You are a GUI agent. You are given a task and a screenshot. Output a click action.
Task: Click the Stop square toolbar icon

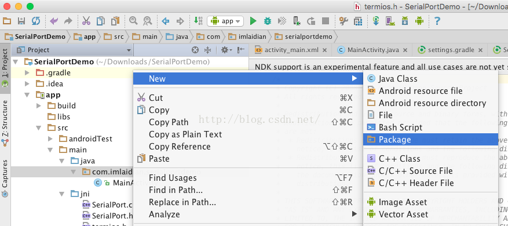point(326,21)
